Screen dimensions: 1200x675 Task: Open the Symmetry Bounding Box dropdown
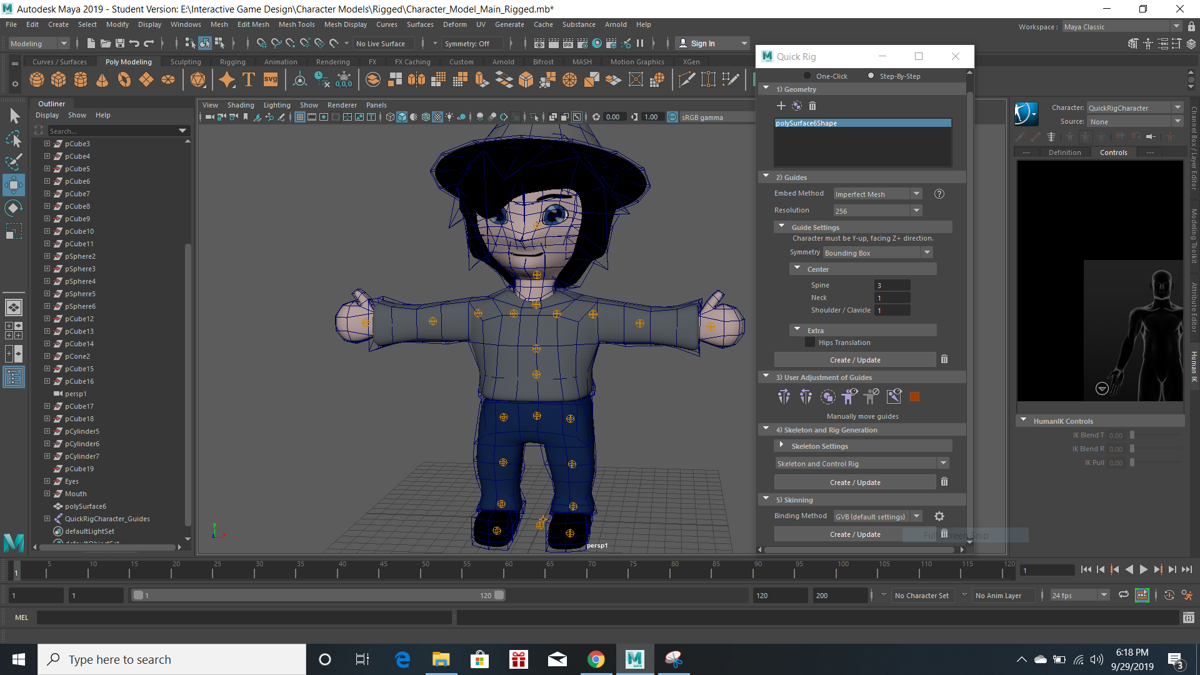[877, 252]
